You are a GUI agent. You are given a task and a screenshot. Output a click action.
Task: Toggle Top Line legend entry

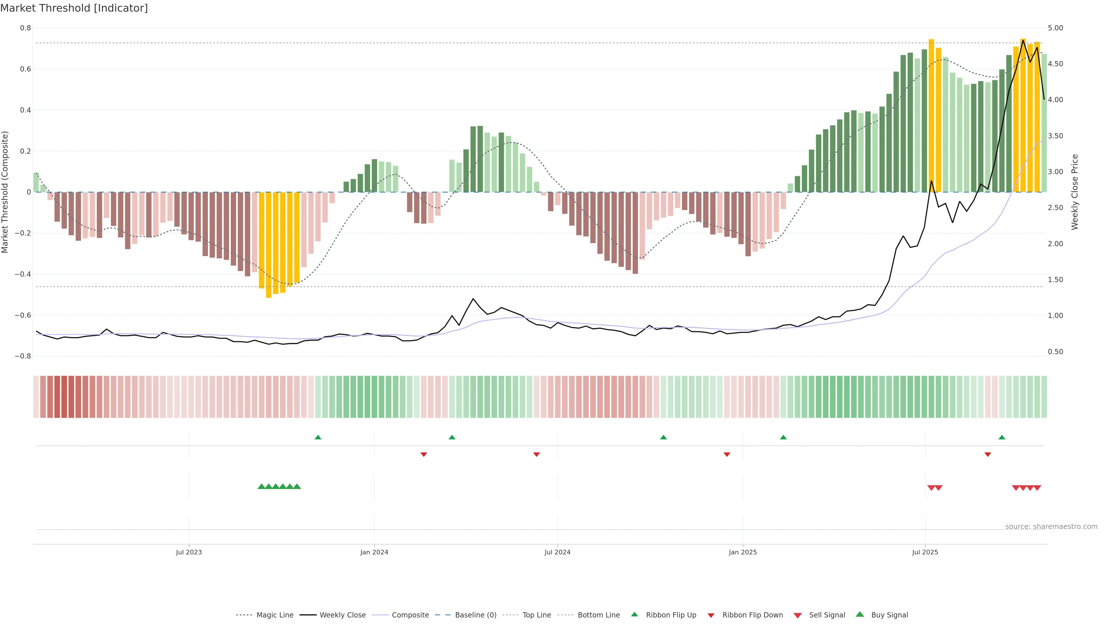pyautogui.click(x=537, y=615)
